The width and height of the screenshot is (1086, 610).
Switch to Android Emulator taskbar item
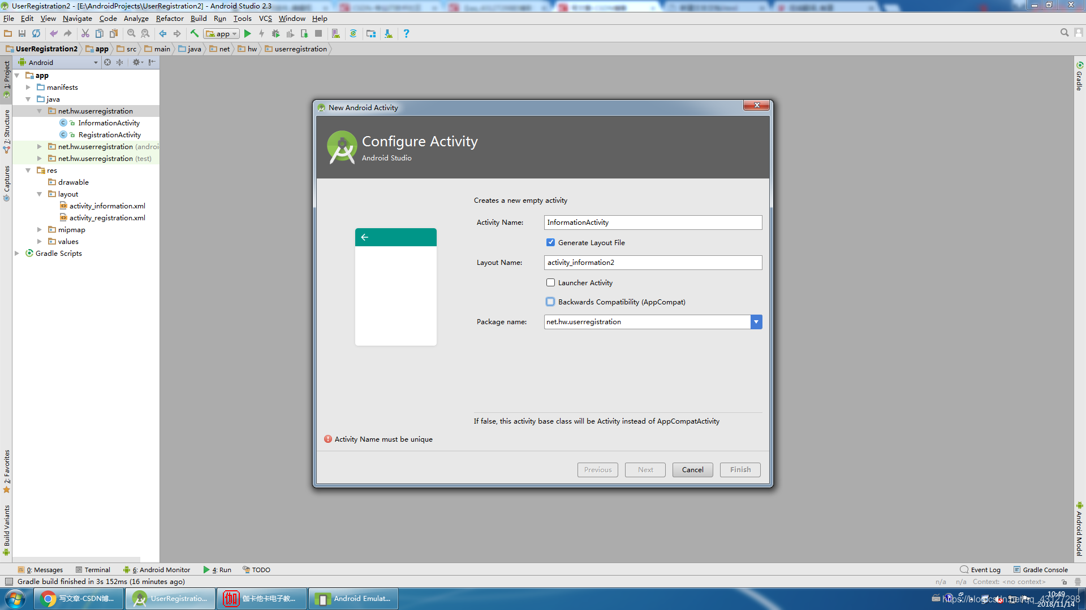pyautogui.click(x=354, y=599)
